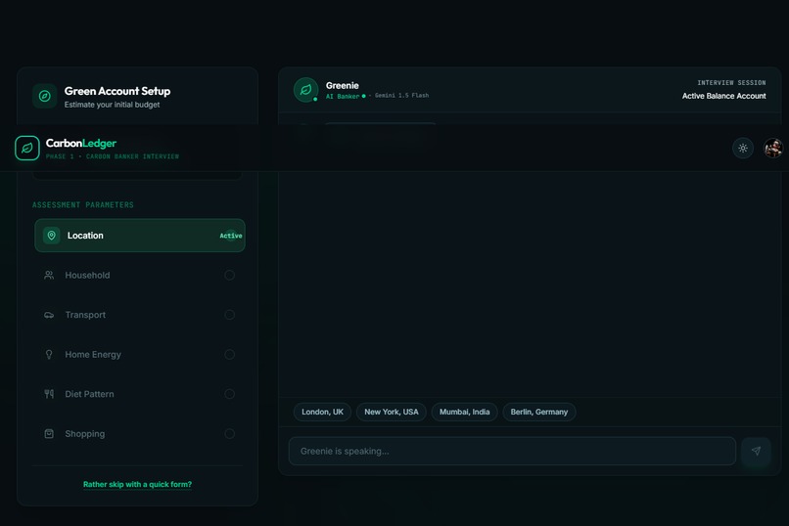Click the Location Active badge

click(231, 236)
